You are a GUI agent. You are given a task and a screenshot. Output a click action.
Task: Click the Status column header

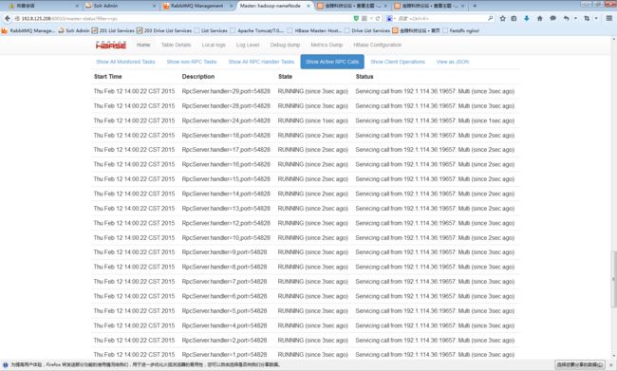pos(365,77)
